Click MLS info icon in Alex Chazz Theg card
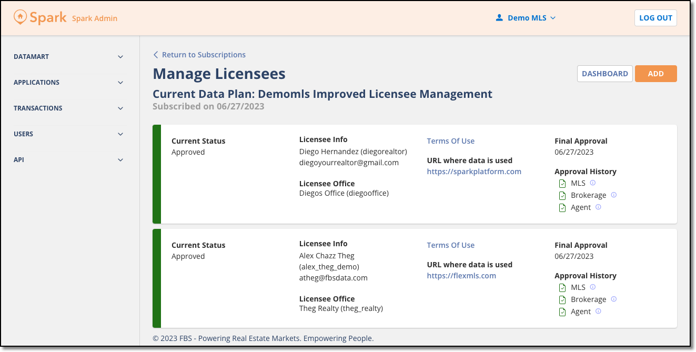696x352 pixels. (x=592, y=287)
